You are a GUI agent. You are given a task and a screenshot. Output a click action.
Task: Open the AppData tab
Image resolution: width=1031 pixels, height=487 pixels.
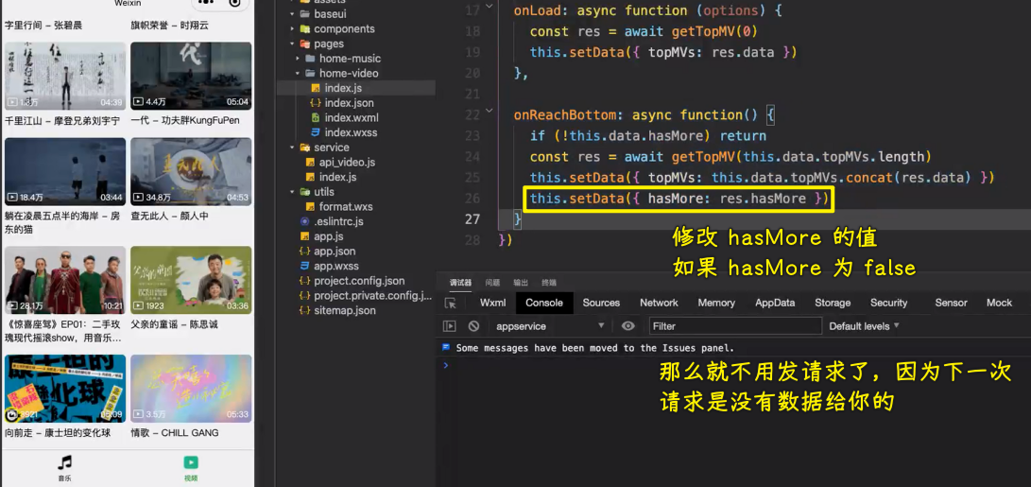(775, 303)
